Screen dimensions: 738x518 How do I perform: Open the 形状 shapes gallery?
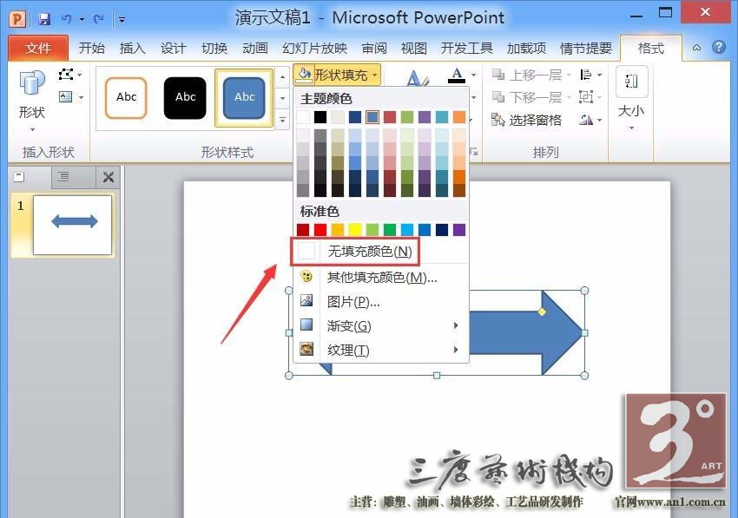32,100
